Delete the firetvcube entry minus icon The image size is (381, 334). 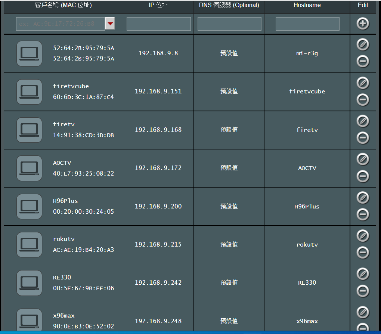tap(363, 99)
